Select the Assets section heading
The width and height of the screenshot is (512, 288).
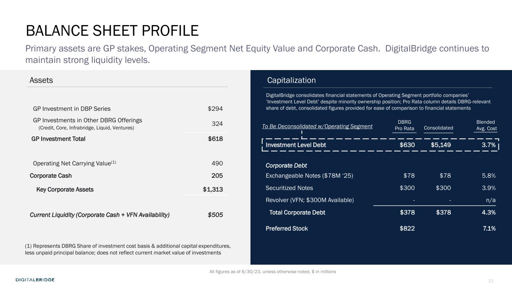pyautogui.click(x=41, y=80)
